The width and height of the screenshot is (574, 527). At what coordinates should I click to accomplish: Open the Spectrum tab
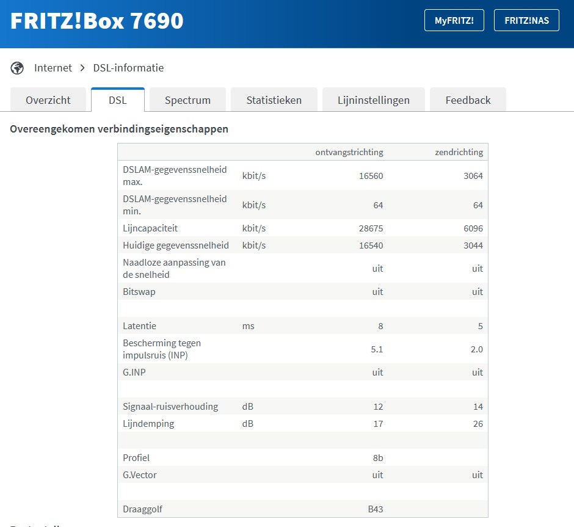click(187, 100)
